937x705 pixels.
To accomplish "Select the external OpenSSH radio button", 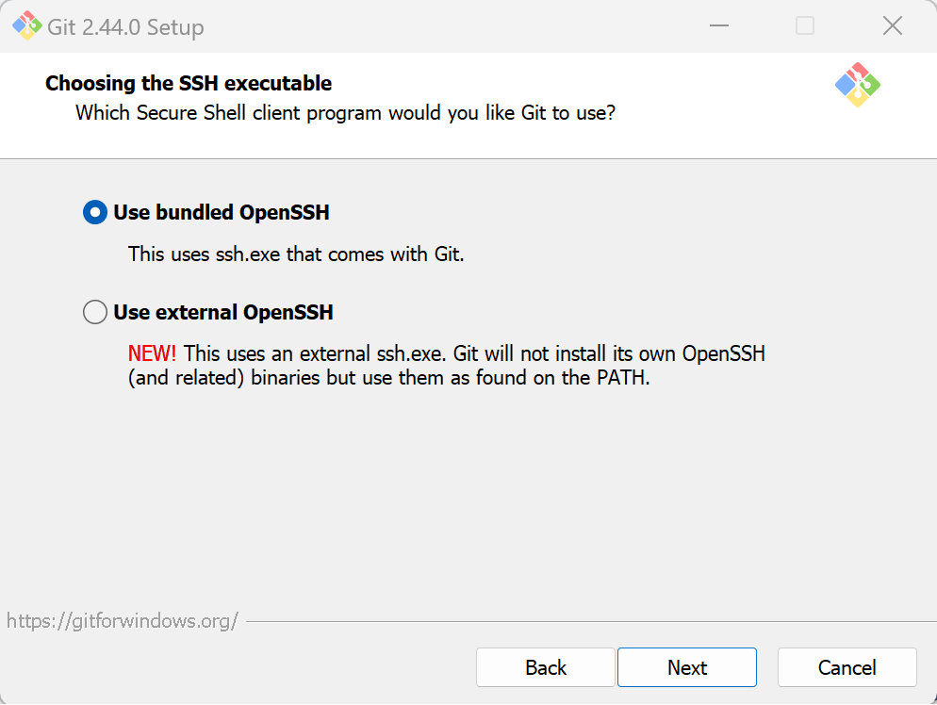I will point(95,312).
